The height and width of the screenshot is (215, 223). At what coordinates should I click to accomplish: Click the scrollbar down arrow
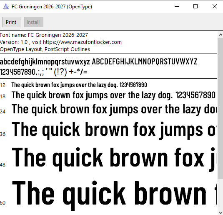point(220,212)
